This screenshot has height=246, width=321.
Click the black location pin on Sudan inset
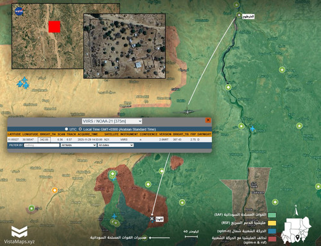pos(297,238)
